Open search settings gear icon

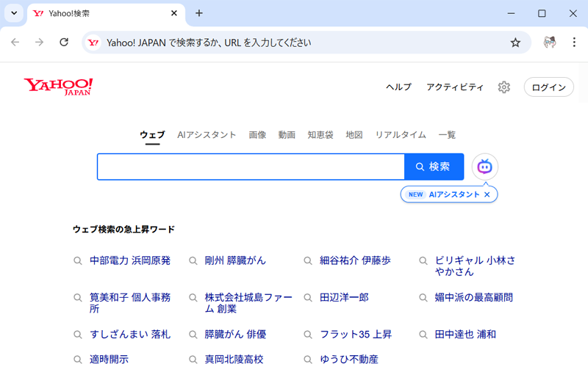pos(504,87)
